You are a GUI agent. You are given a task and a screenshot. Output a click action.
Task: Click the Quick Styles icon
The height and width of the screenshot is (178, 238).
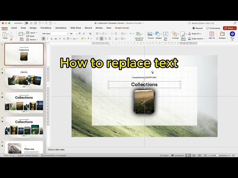click(183, 34)
